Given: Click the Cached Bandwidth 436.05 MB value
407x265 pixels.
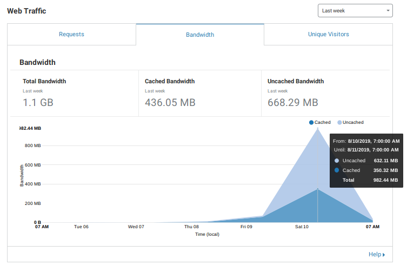Looking at the screenshot, I should click(170, 102).
